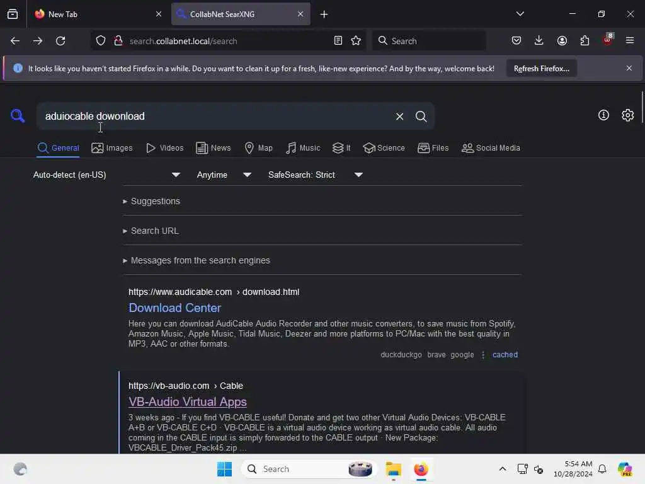
Task: Open the VB-Audio Virtual Apps link
Action: click(x=188, y=401)
